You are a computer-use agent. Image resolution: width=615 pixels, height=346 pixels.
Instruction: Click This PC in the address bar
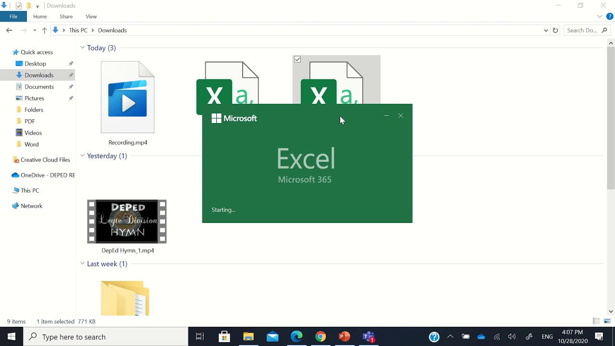pos(78,30)
